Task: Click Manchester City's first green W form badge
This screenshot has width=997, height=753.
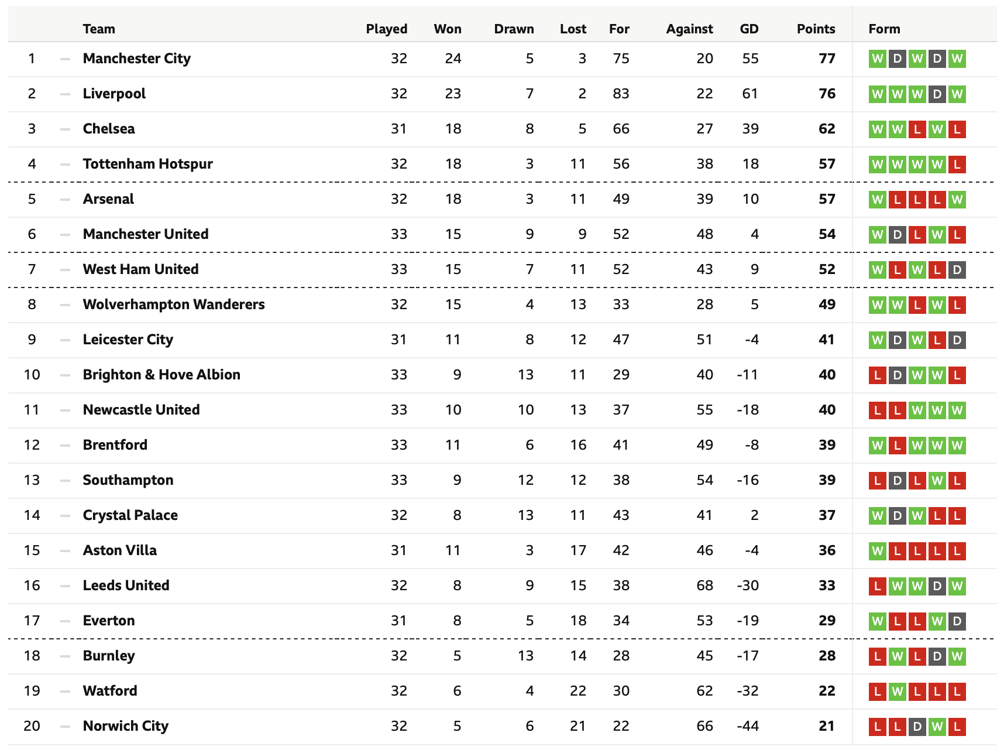Action: pyautogui.click(x=877, y=59)
